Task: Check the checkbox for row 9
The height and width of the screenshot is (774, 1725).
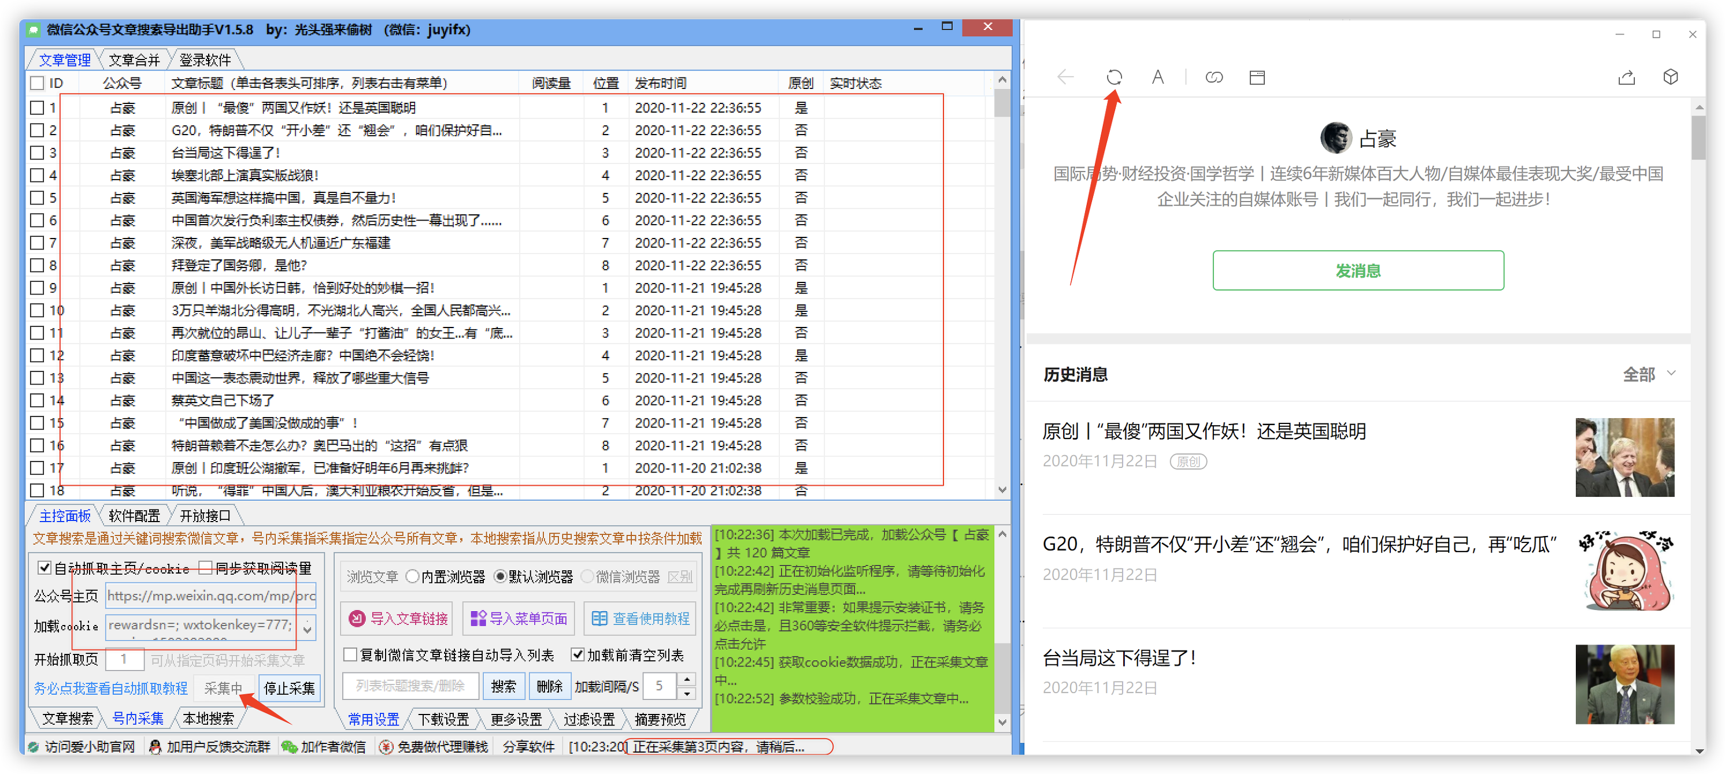Action: pyautogui.click(x=38, y=288)
